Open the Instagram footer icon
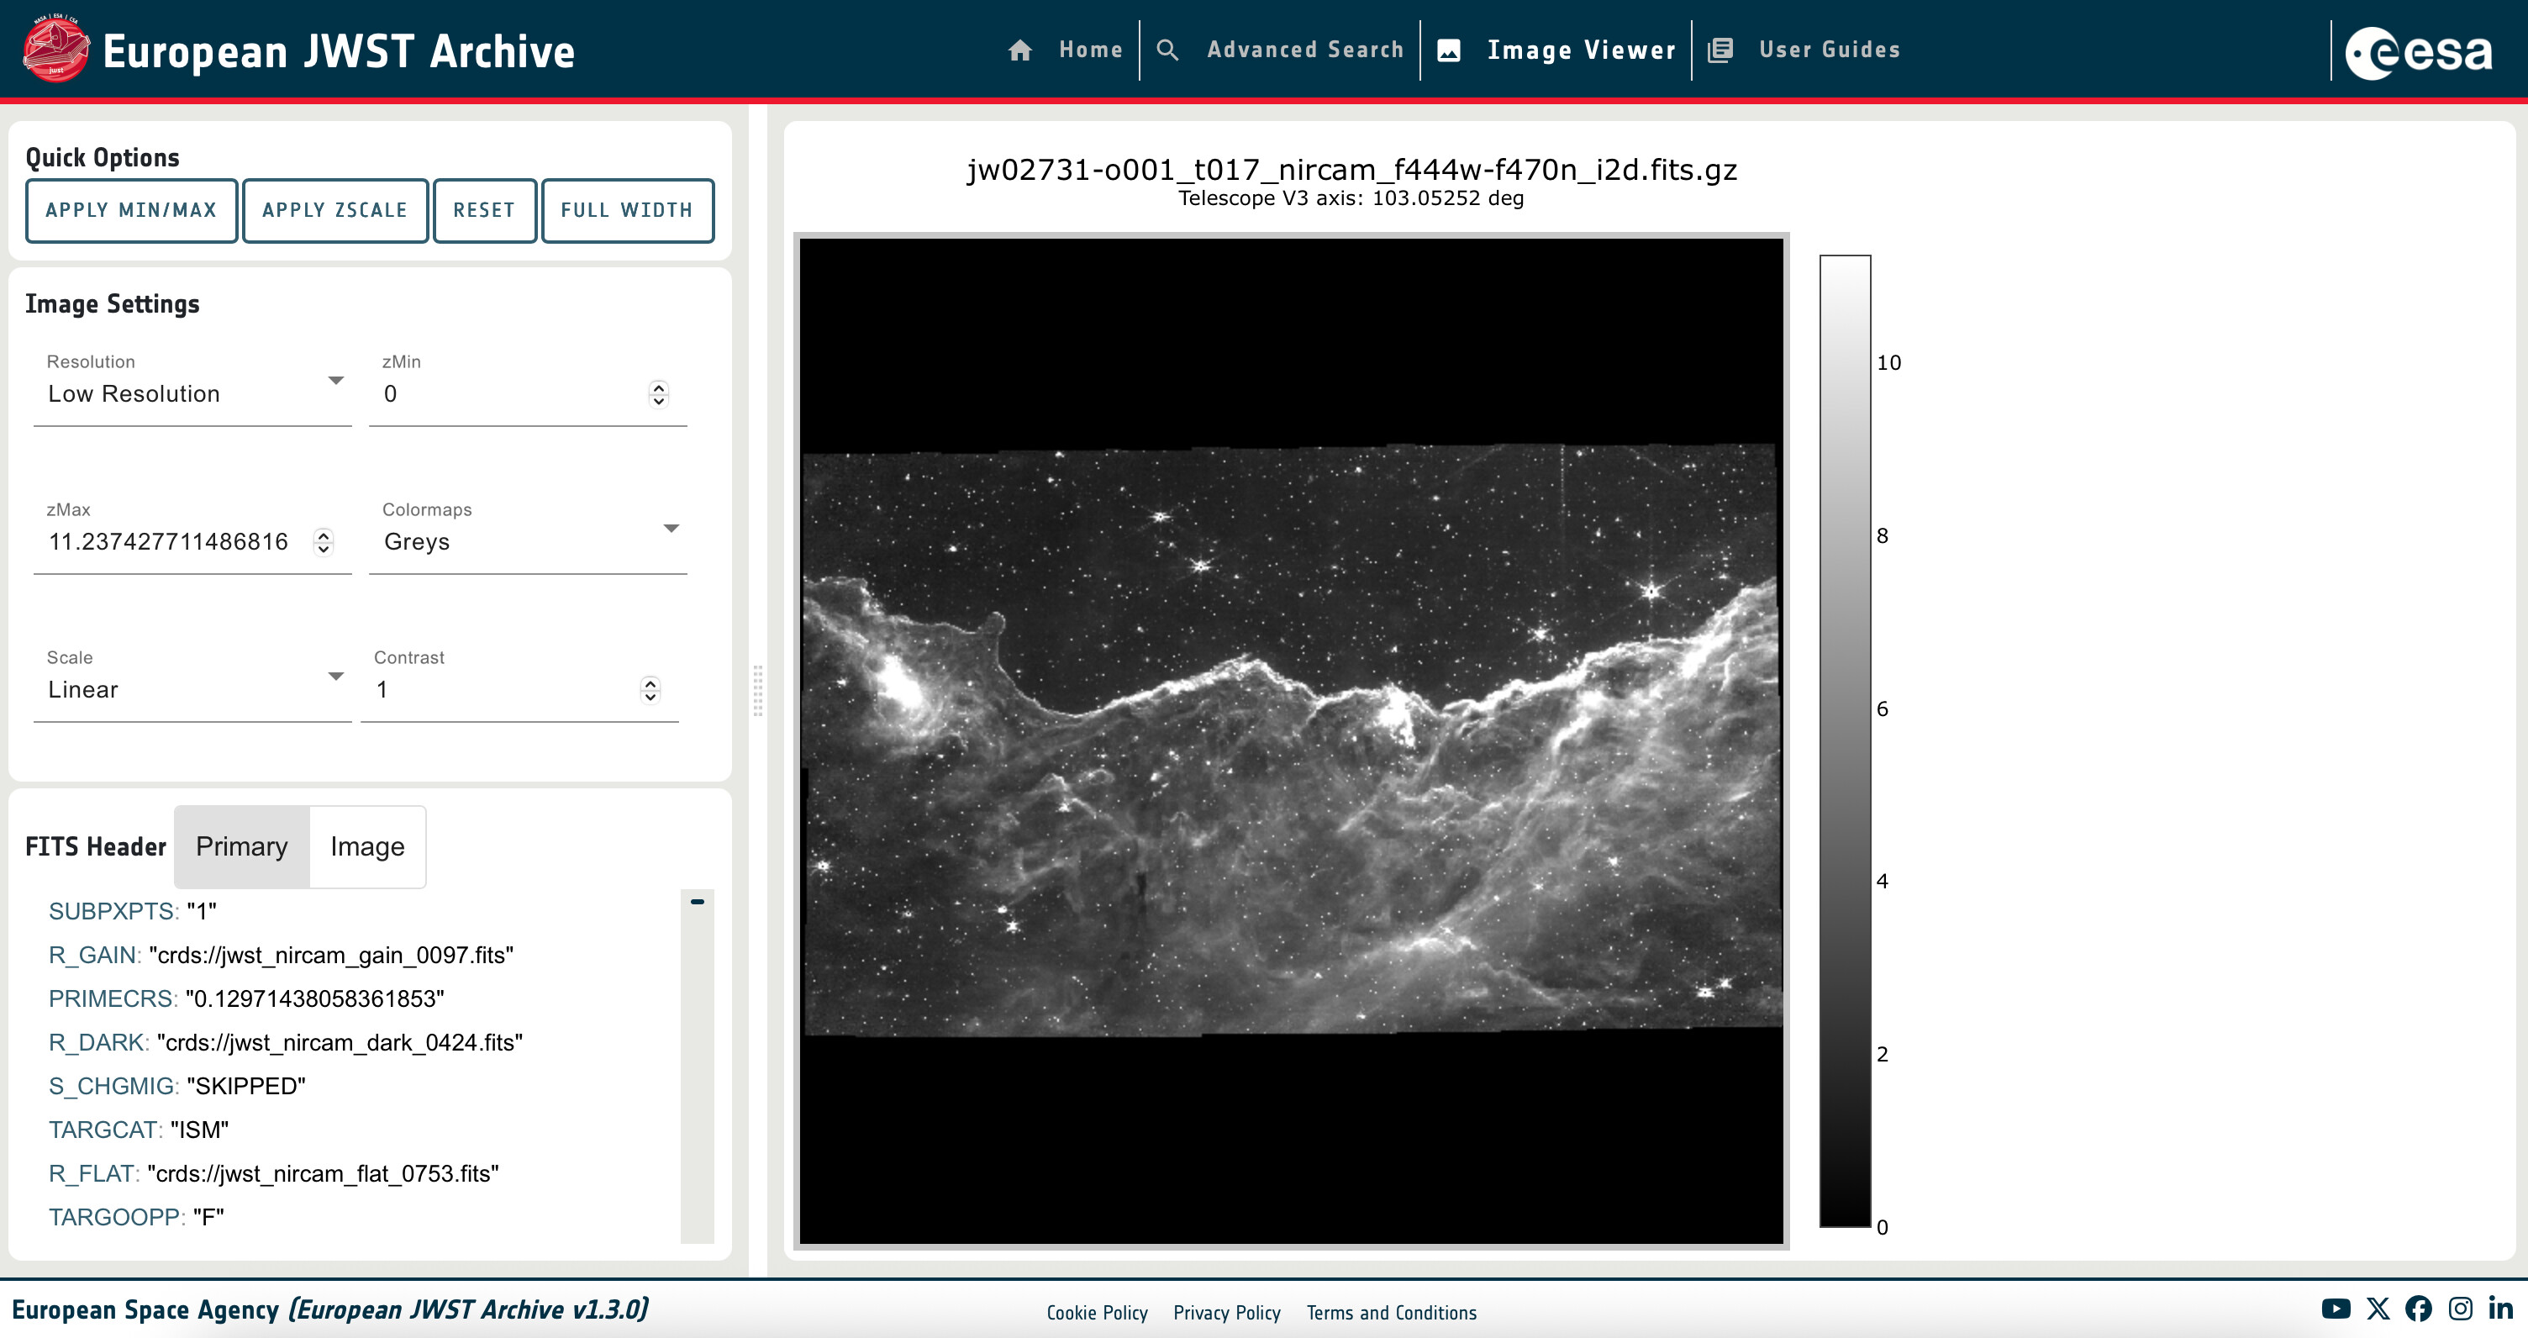2528x1338 pixels. coord(2460,1309)
